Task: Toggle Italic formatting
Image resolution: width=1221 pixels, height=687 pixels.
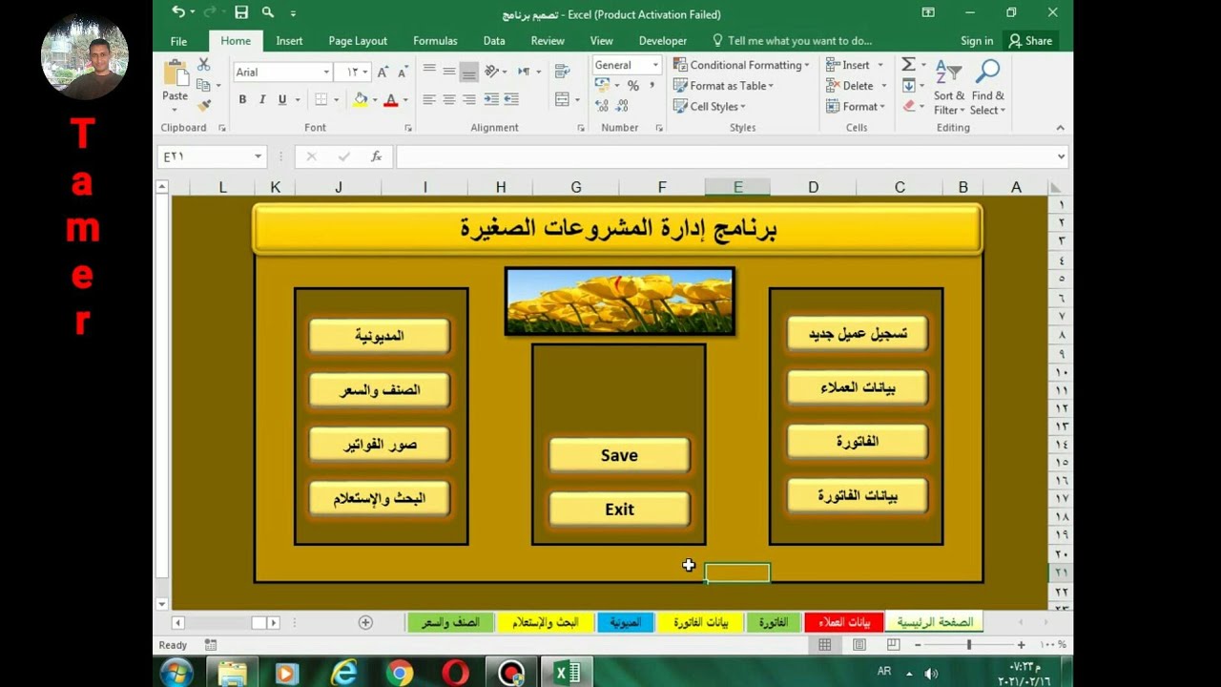Action: click(x=262, y=99)
